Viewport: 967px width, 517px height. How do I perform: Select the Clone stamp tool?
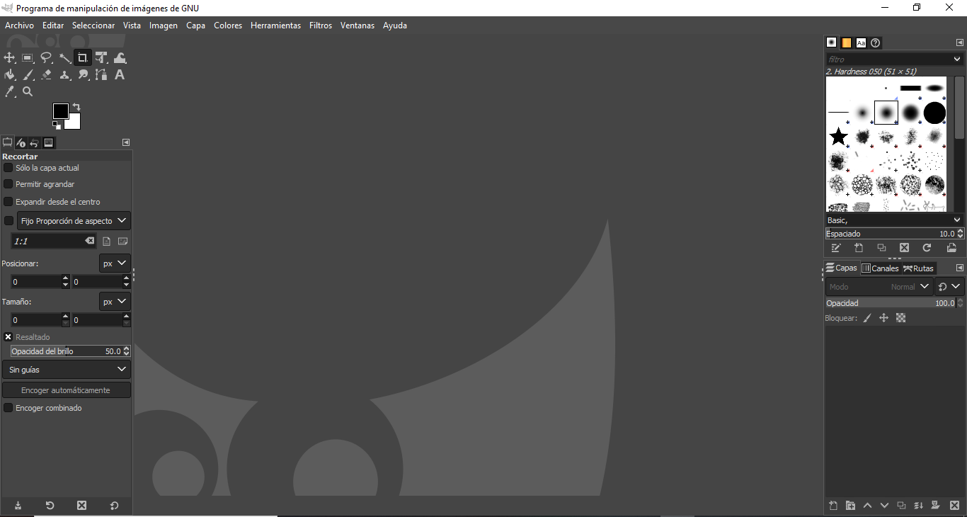(64, 74)
